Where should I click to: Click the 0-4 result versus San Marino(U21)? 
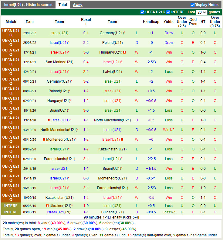click(86, 62)
